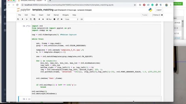
Task: Click the red circular extension icon
Action: pos(144,5)
